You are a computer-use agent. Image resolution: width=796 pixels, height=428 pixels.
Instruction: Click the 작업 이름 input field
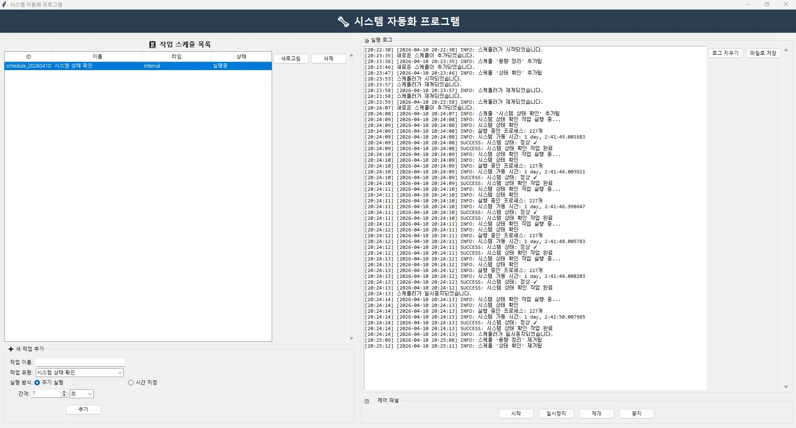click(x=80, y=362)
